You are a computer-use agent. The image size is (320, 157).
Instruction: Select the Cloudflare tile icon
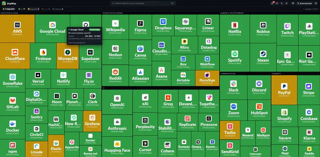tap(15, 52)
